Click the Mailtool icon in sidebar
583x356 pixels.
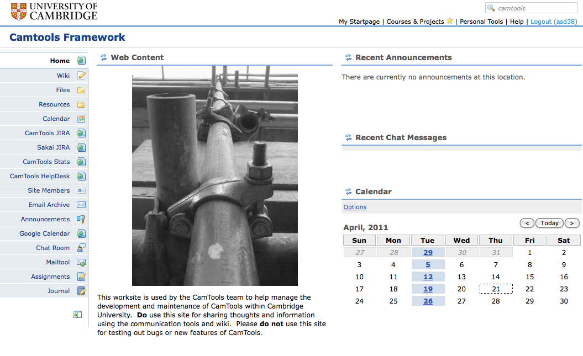coord(81,263)
